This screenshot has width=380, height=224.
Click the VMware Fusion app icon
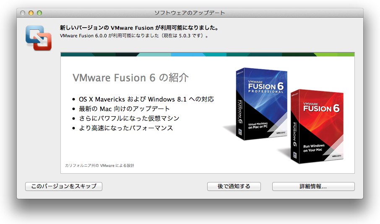[x=39, y=38]
